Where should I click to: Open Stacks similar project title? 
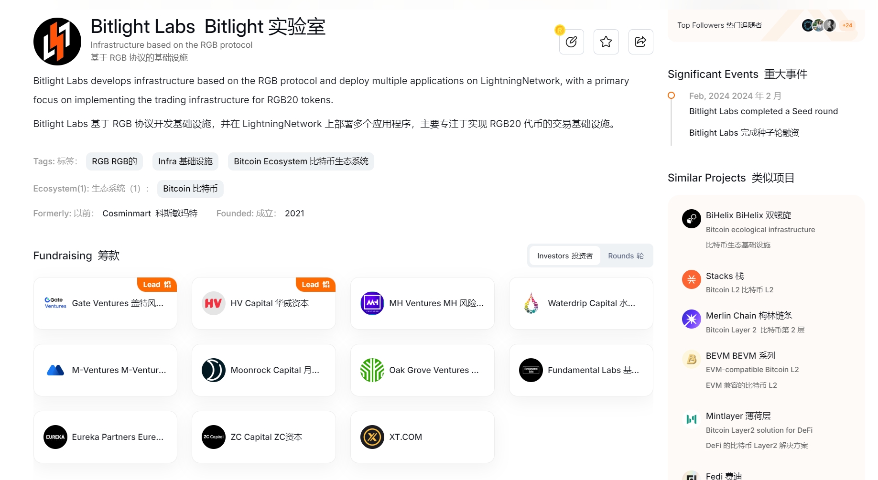tap(725, 276)
